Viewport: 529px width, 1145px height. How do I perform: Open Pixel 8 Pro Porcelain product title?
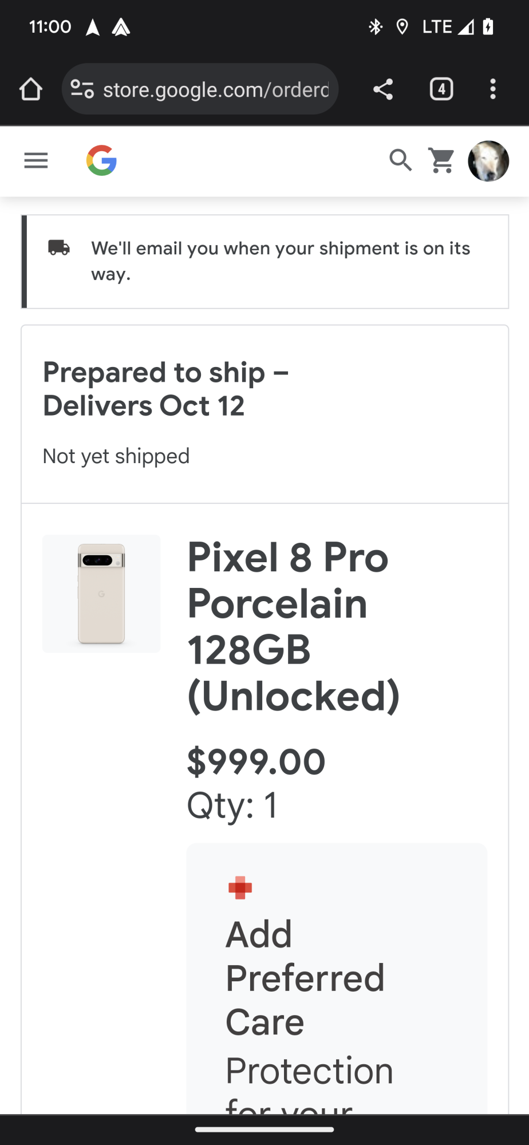coord(293,626)
